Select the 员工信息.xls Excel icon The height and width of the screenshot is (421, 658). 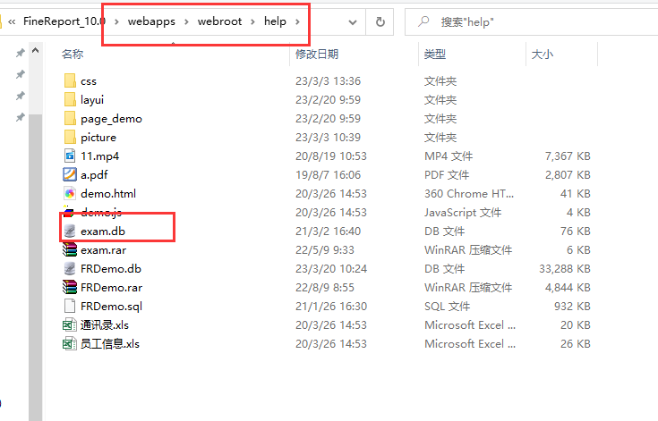69,343
